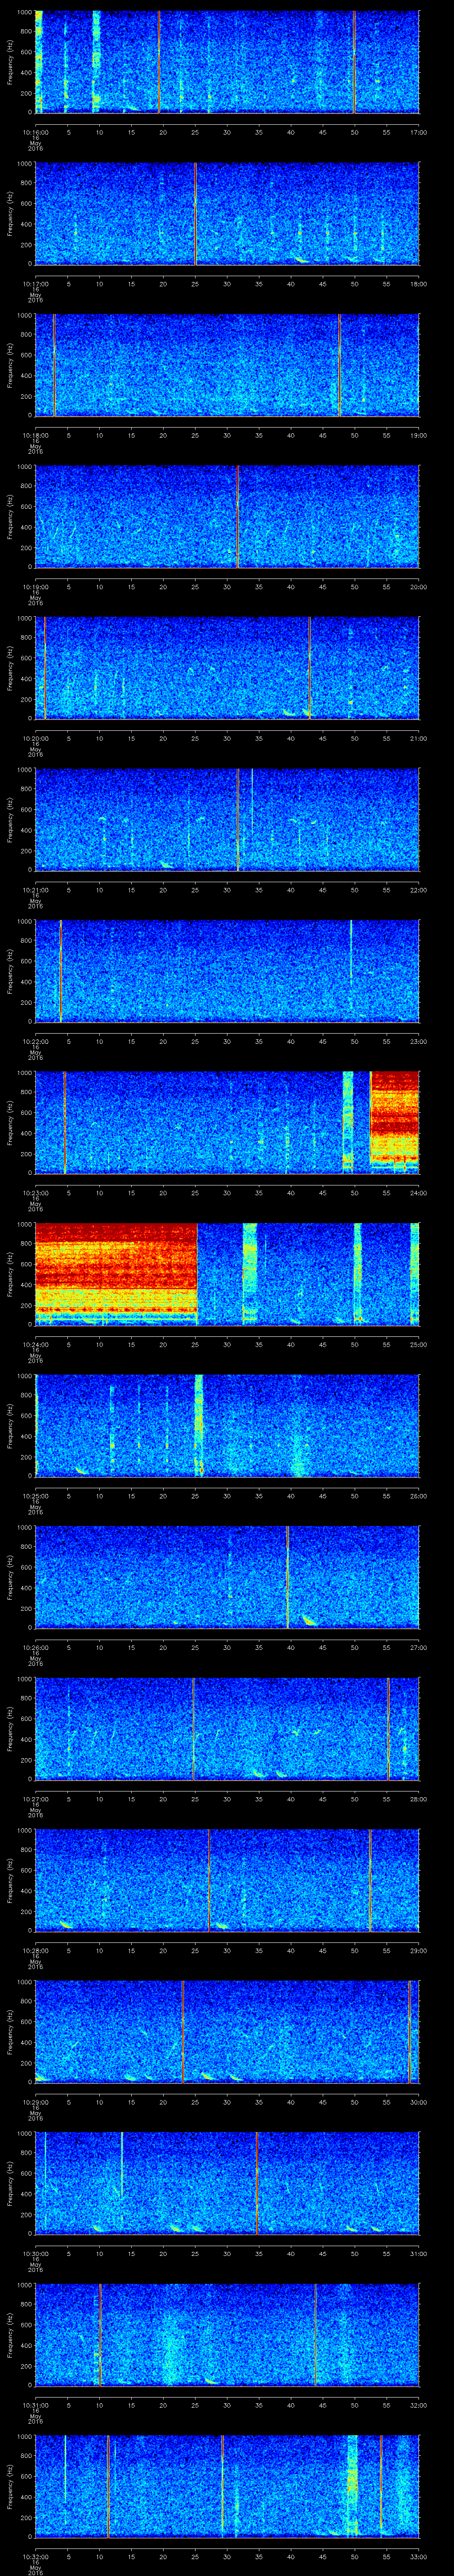Click the red marker in the 10:19:00 spectrogram
Image resolution: width=454 pixels, height=2576 pixels.
coord(238,516)
